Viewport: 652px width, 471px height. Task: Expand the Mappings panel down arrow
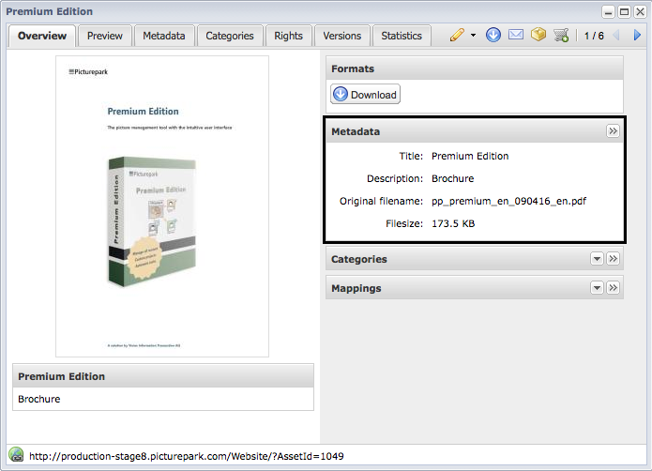(597, 288)
